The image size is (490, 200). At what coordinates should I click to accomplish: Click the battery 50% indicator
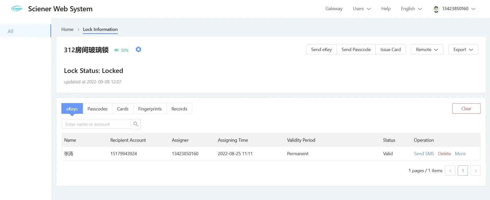click(x=121, y=50)
